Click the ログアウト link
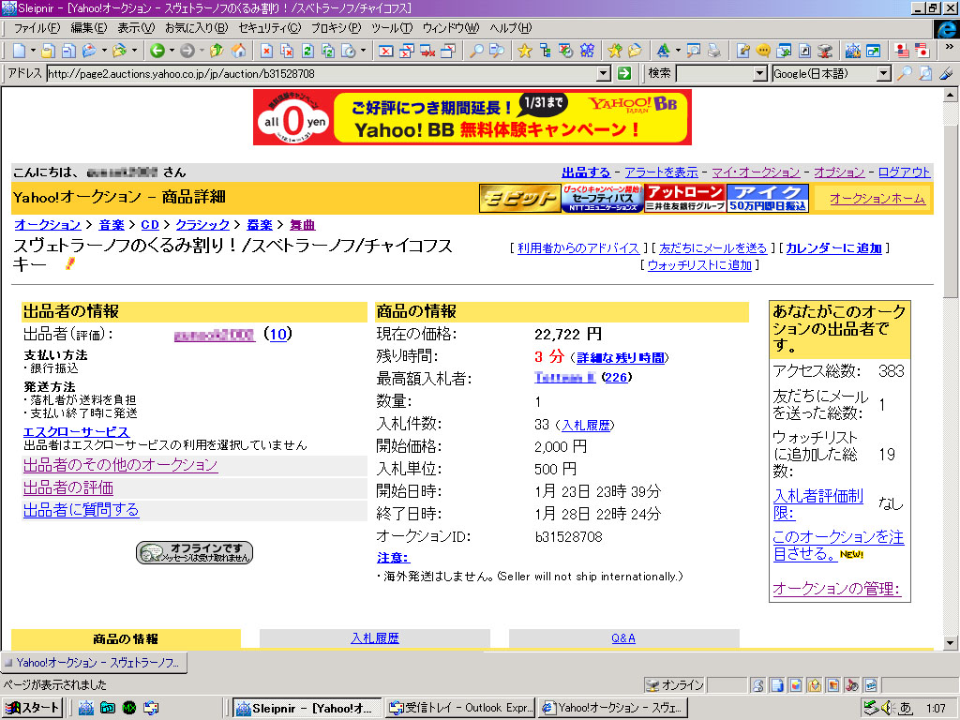This screenshot has width=960, height=720. [x=904, y=172]
